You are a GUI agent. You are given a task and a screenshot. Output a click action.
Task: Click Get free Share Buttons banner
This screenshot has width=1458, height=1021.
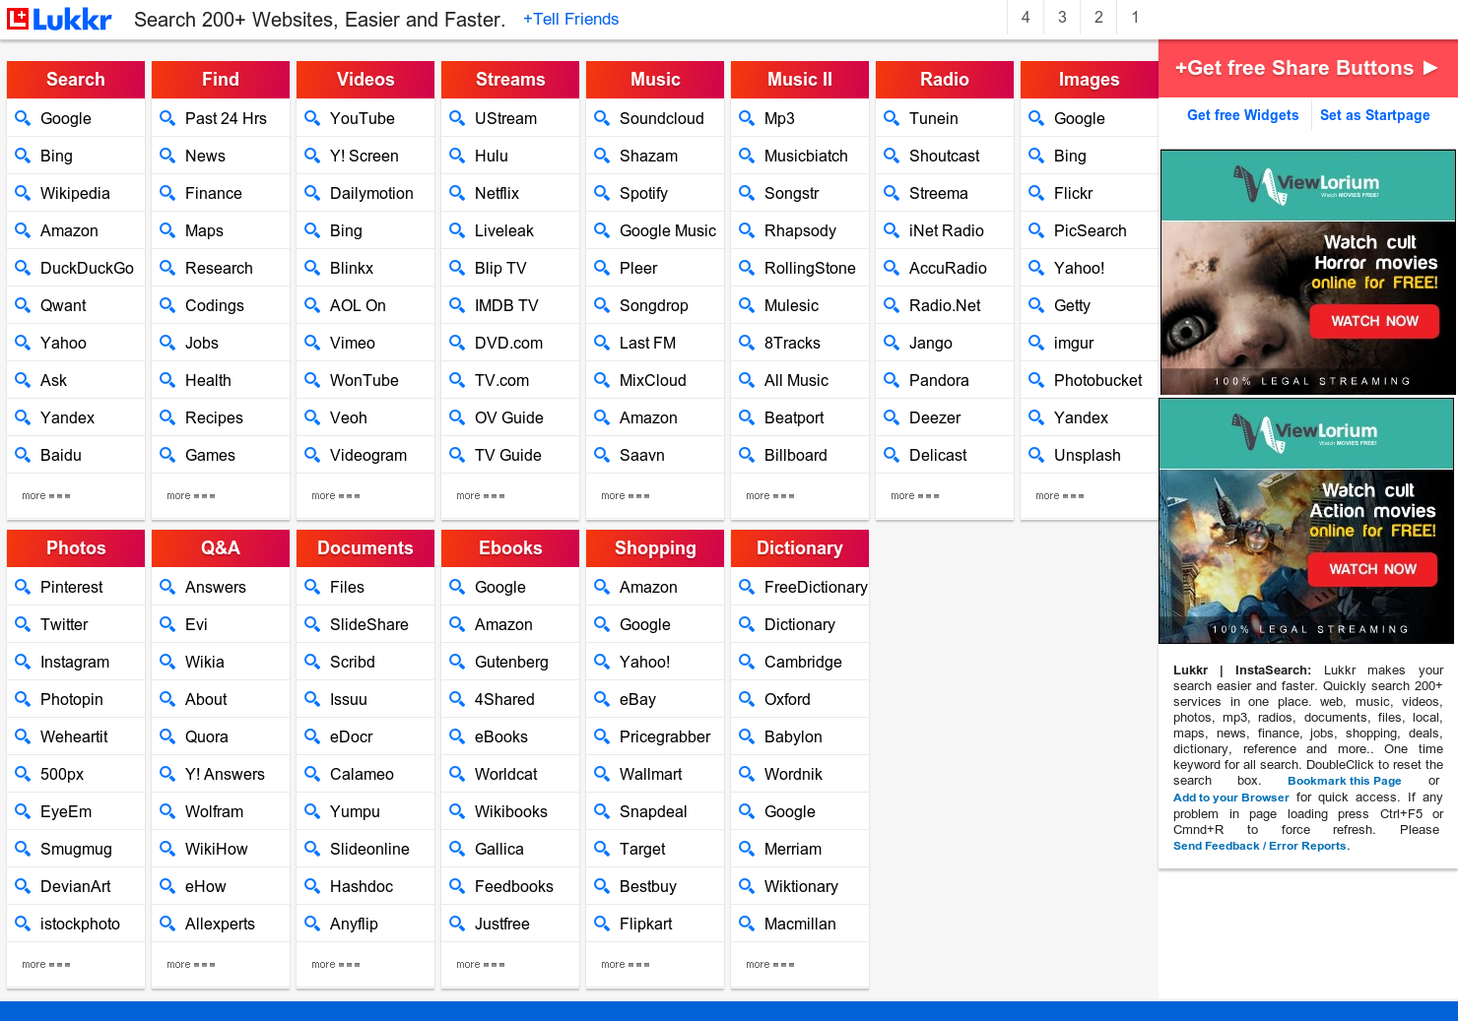tap(1307, 68)
